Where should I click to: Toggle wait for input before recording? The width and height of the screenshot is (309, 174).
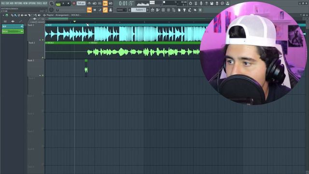click(x=95, y=3)
